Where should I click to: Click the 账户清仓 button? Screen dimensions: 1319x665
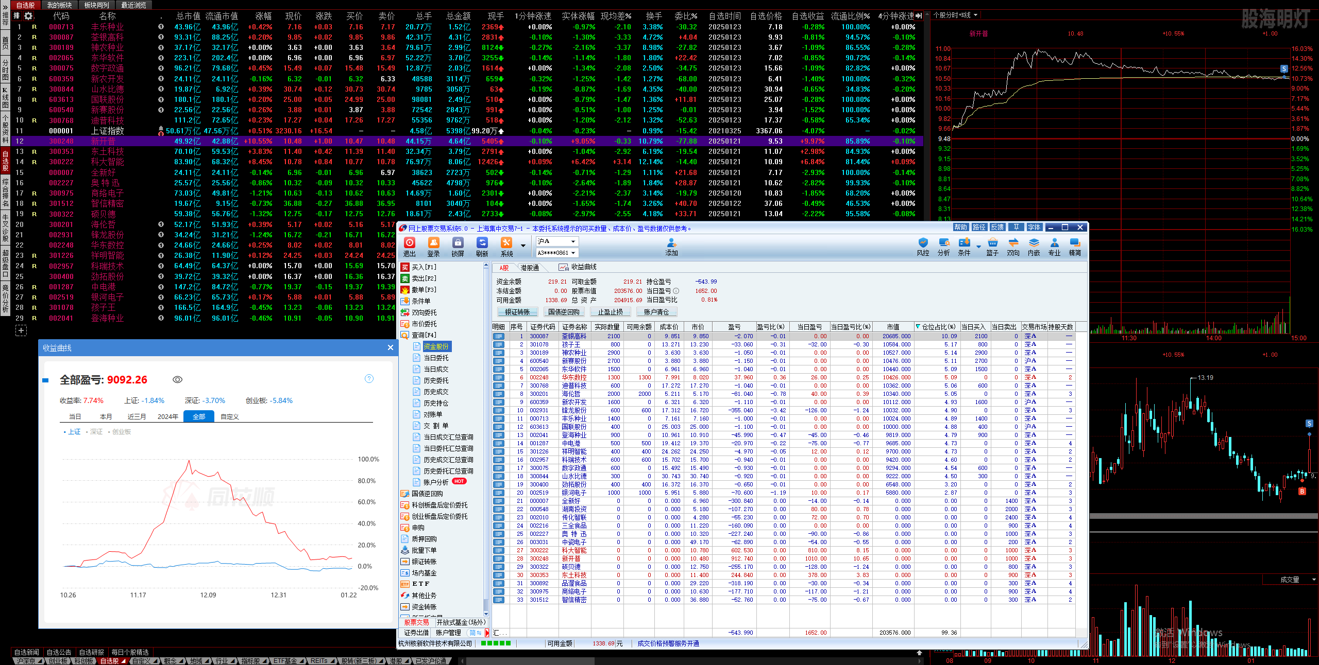click(656, 312)
